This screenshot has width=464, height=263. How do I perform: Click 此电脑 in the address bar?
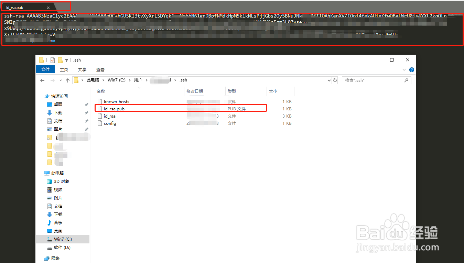coord(93,80)
